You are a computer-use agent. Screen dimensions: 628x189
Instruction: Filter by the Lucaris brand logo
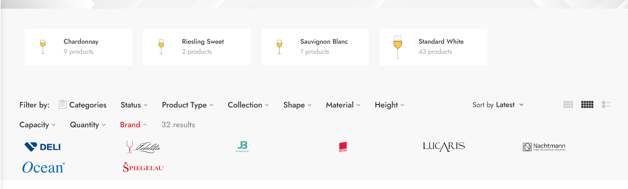tap(444, 147)
